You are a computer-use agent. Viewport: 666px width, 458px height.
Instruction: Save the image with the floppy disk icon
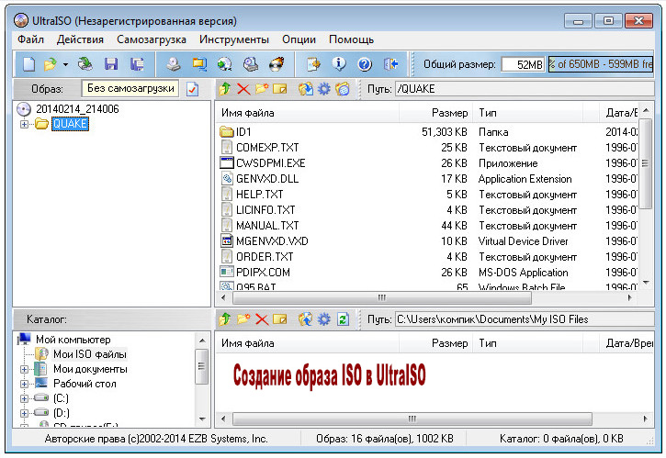111,64
